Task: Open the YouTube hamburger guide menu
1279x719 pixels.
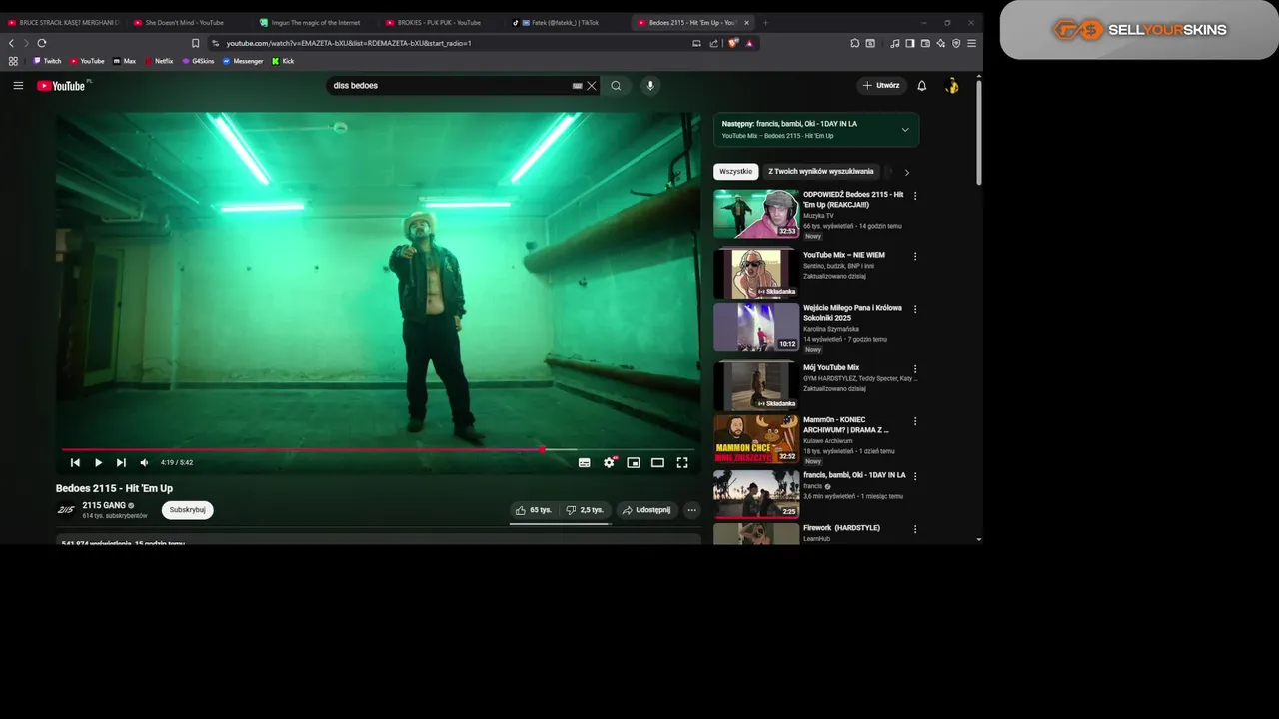Action: [18, 86]
